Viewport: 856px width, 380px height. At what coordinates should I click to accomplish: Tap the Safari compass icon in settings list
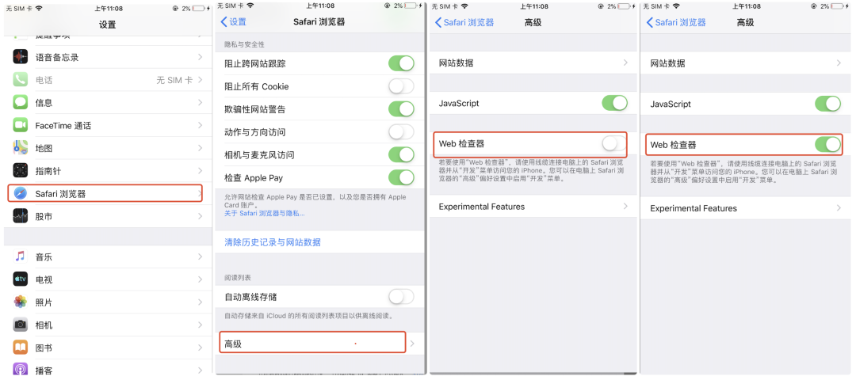tap(21, 193)
